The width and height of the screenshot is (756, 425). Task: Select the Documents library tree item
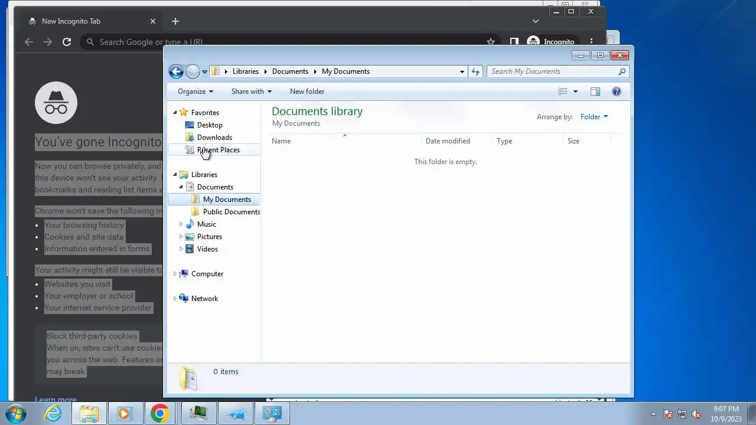click(215, 187)
